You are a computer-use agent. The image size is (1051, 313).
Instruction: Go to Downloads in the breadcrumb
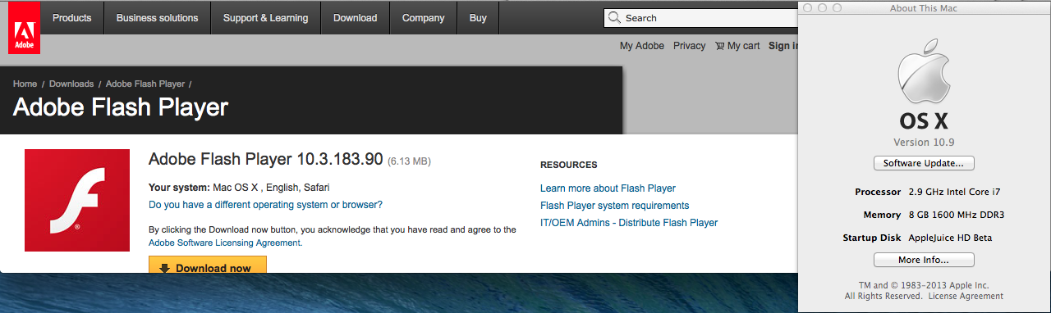pyautogui.click(x=71, y=84)
